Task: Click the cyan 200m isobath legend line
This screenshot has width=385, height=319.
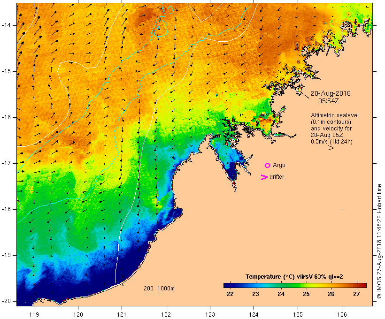Action: pos(152,293)
